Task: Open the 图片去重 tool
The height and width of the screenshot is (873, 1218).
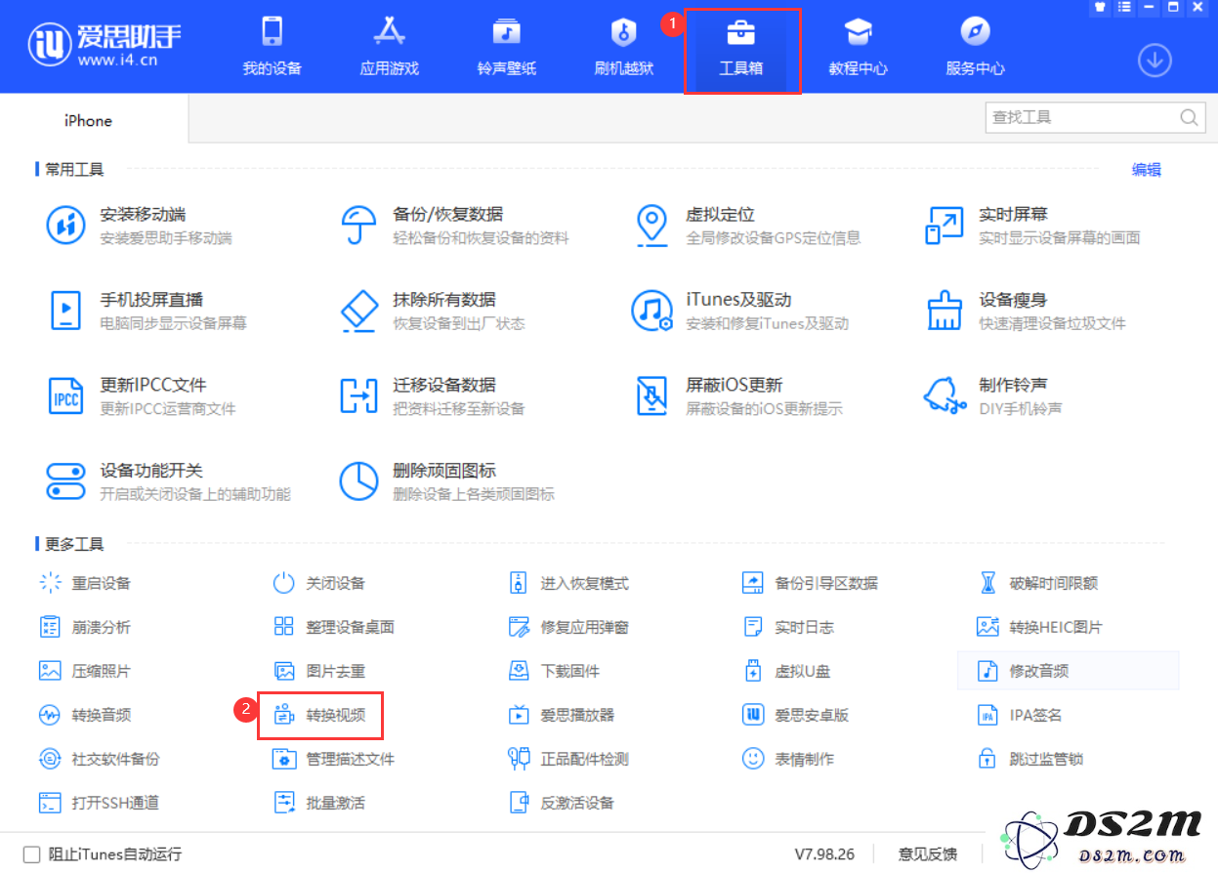Action: (x=319, y=671)
